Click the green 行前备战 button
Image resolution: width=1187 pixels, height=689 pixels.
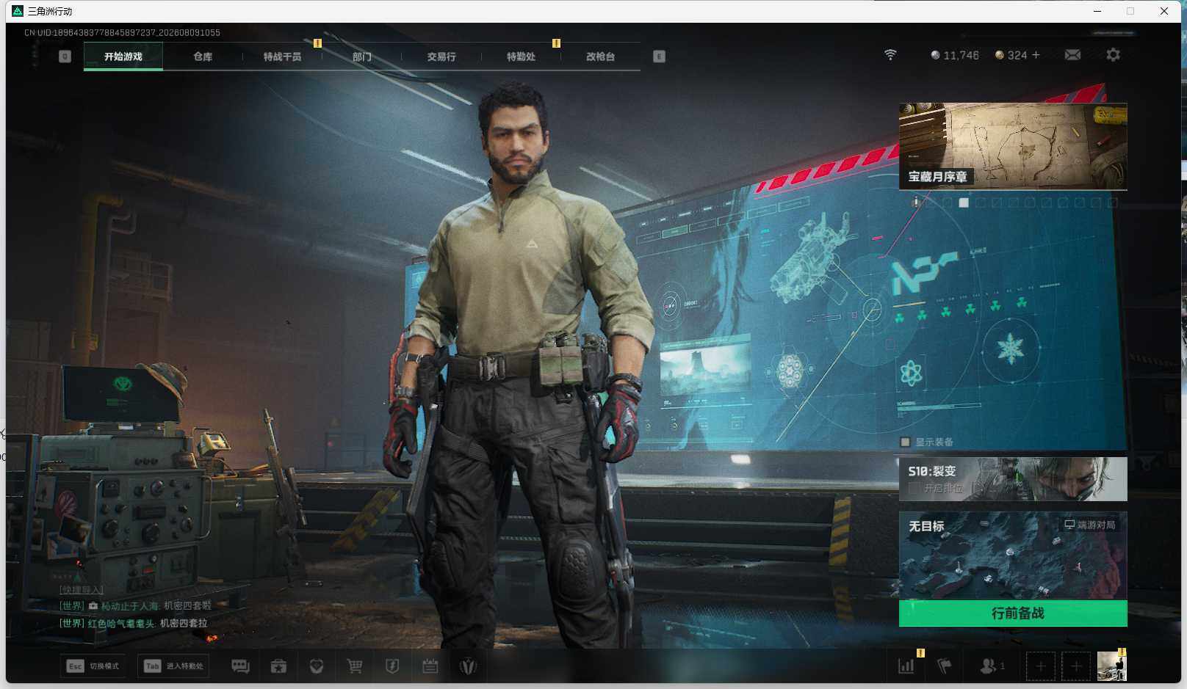coord(1013,613)
